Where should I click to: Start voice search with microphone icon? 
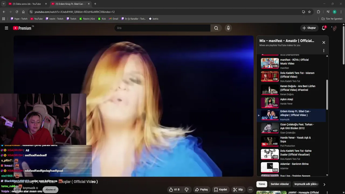(x=228, y=28)
